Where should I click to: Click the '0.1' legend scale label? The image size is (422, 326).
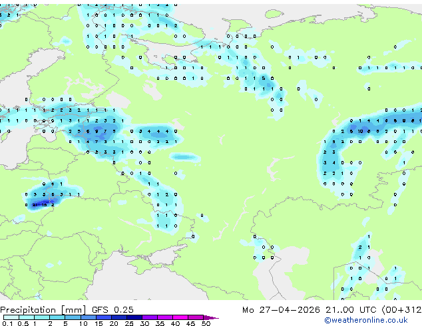click(x=7, y=323)
